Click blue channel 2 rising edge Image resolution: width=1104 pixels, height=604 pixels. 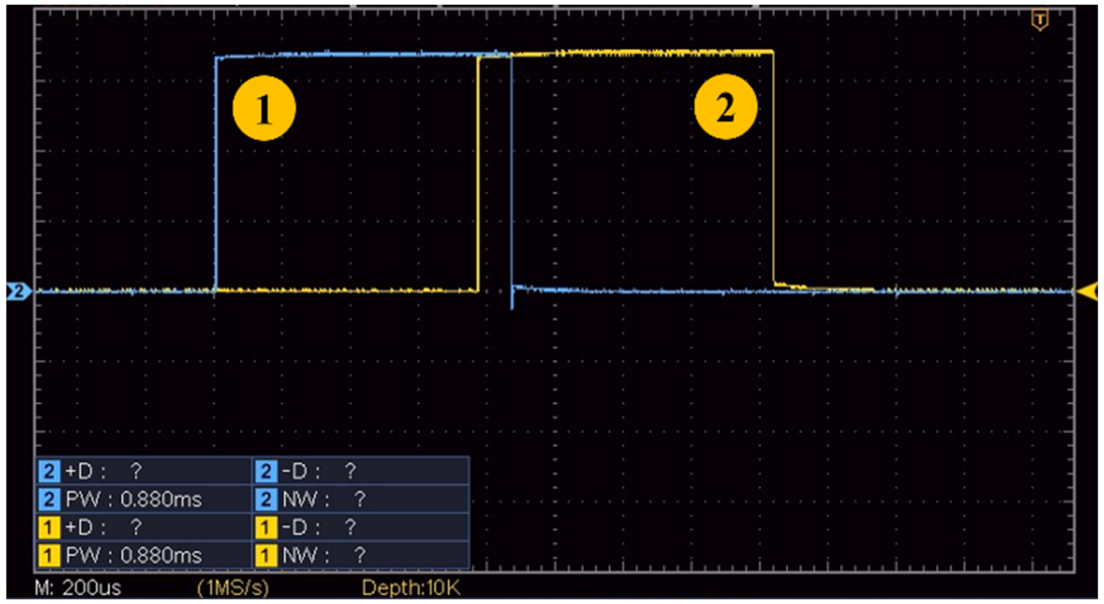pos(216,171)
